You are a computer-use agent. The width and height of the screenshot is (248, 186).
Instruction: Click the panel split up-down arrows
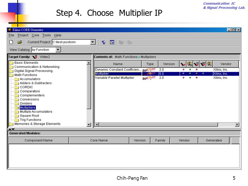click(11, 129)
